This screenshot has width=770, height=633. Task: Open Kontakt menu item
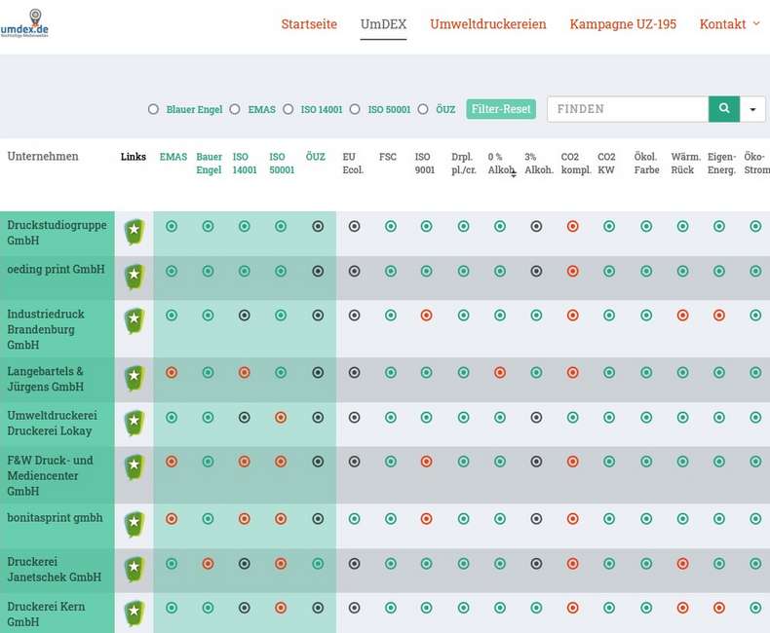click(x=722, y=24)
